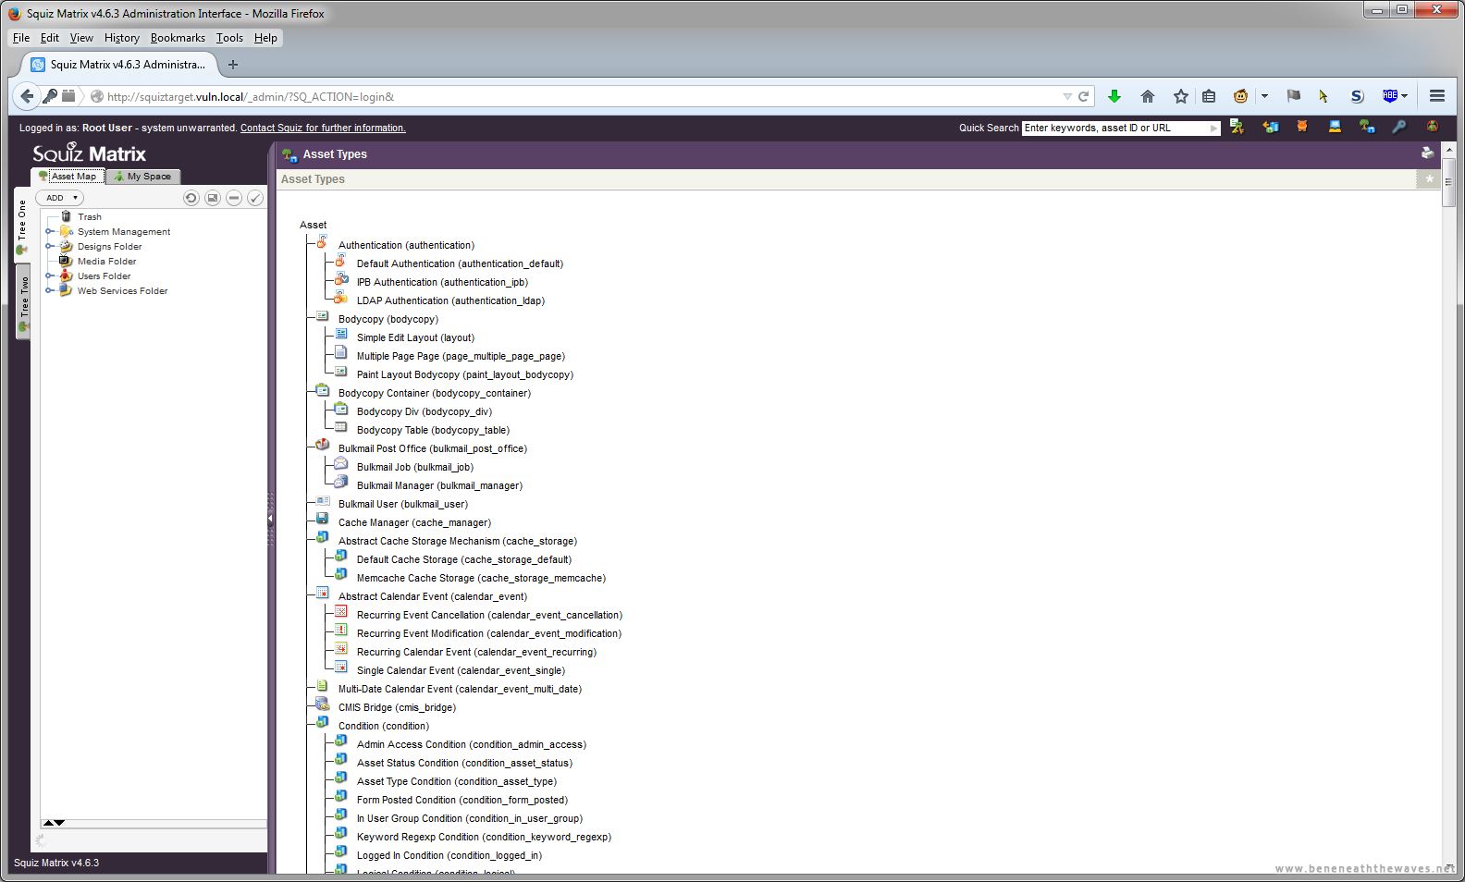Image resolution: width=1465 pixels, height=882 pixels.
Task: Click the Squiz Matrix v4.6.3 browser tab
Action: click(x=119, y=65)
